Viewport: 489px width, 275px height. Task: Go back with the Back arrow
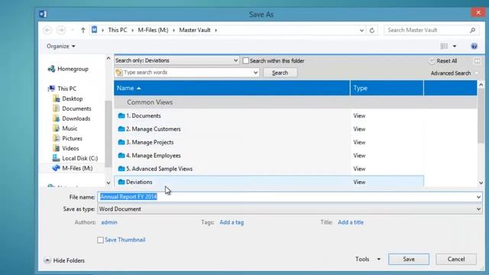coord(47,30)
